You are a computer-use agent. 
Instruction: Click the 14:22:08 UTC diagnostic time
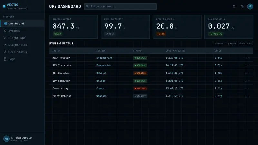tap(174, 58)
